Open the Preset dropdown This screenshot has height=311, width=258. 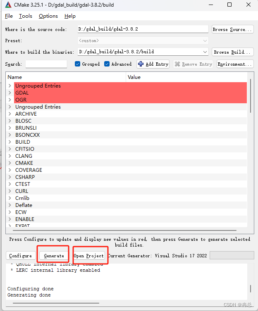143,40
